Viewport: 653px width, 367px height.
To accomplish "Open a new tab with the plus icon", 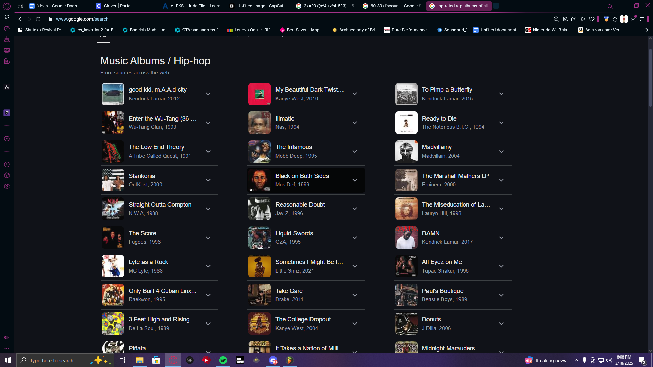I will [496, 6].
